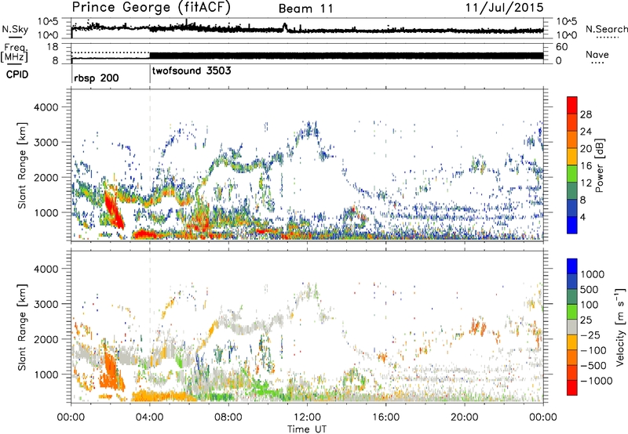Viewport: 628px width, 434px height.
Task: Click the '04:00' time tick label
Action: 150,418
